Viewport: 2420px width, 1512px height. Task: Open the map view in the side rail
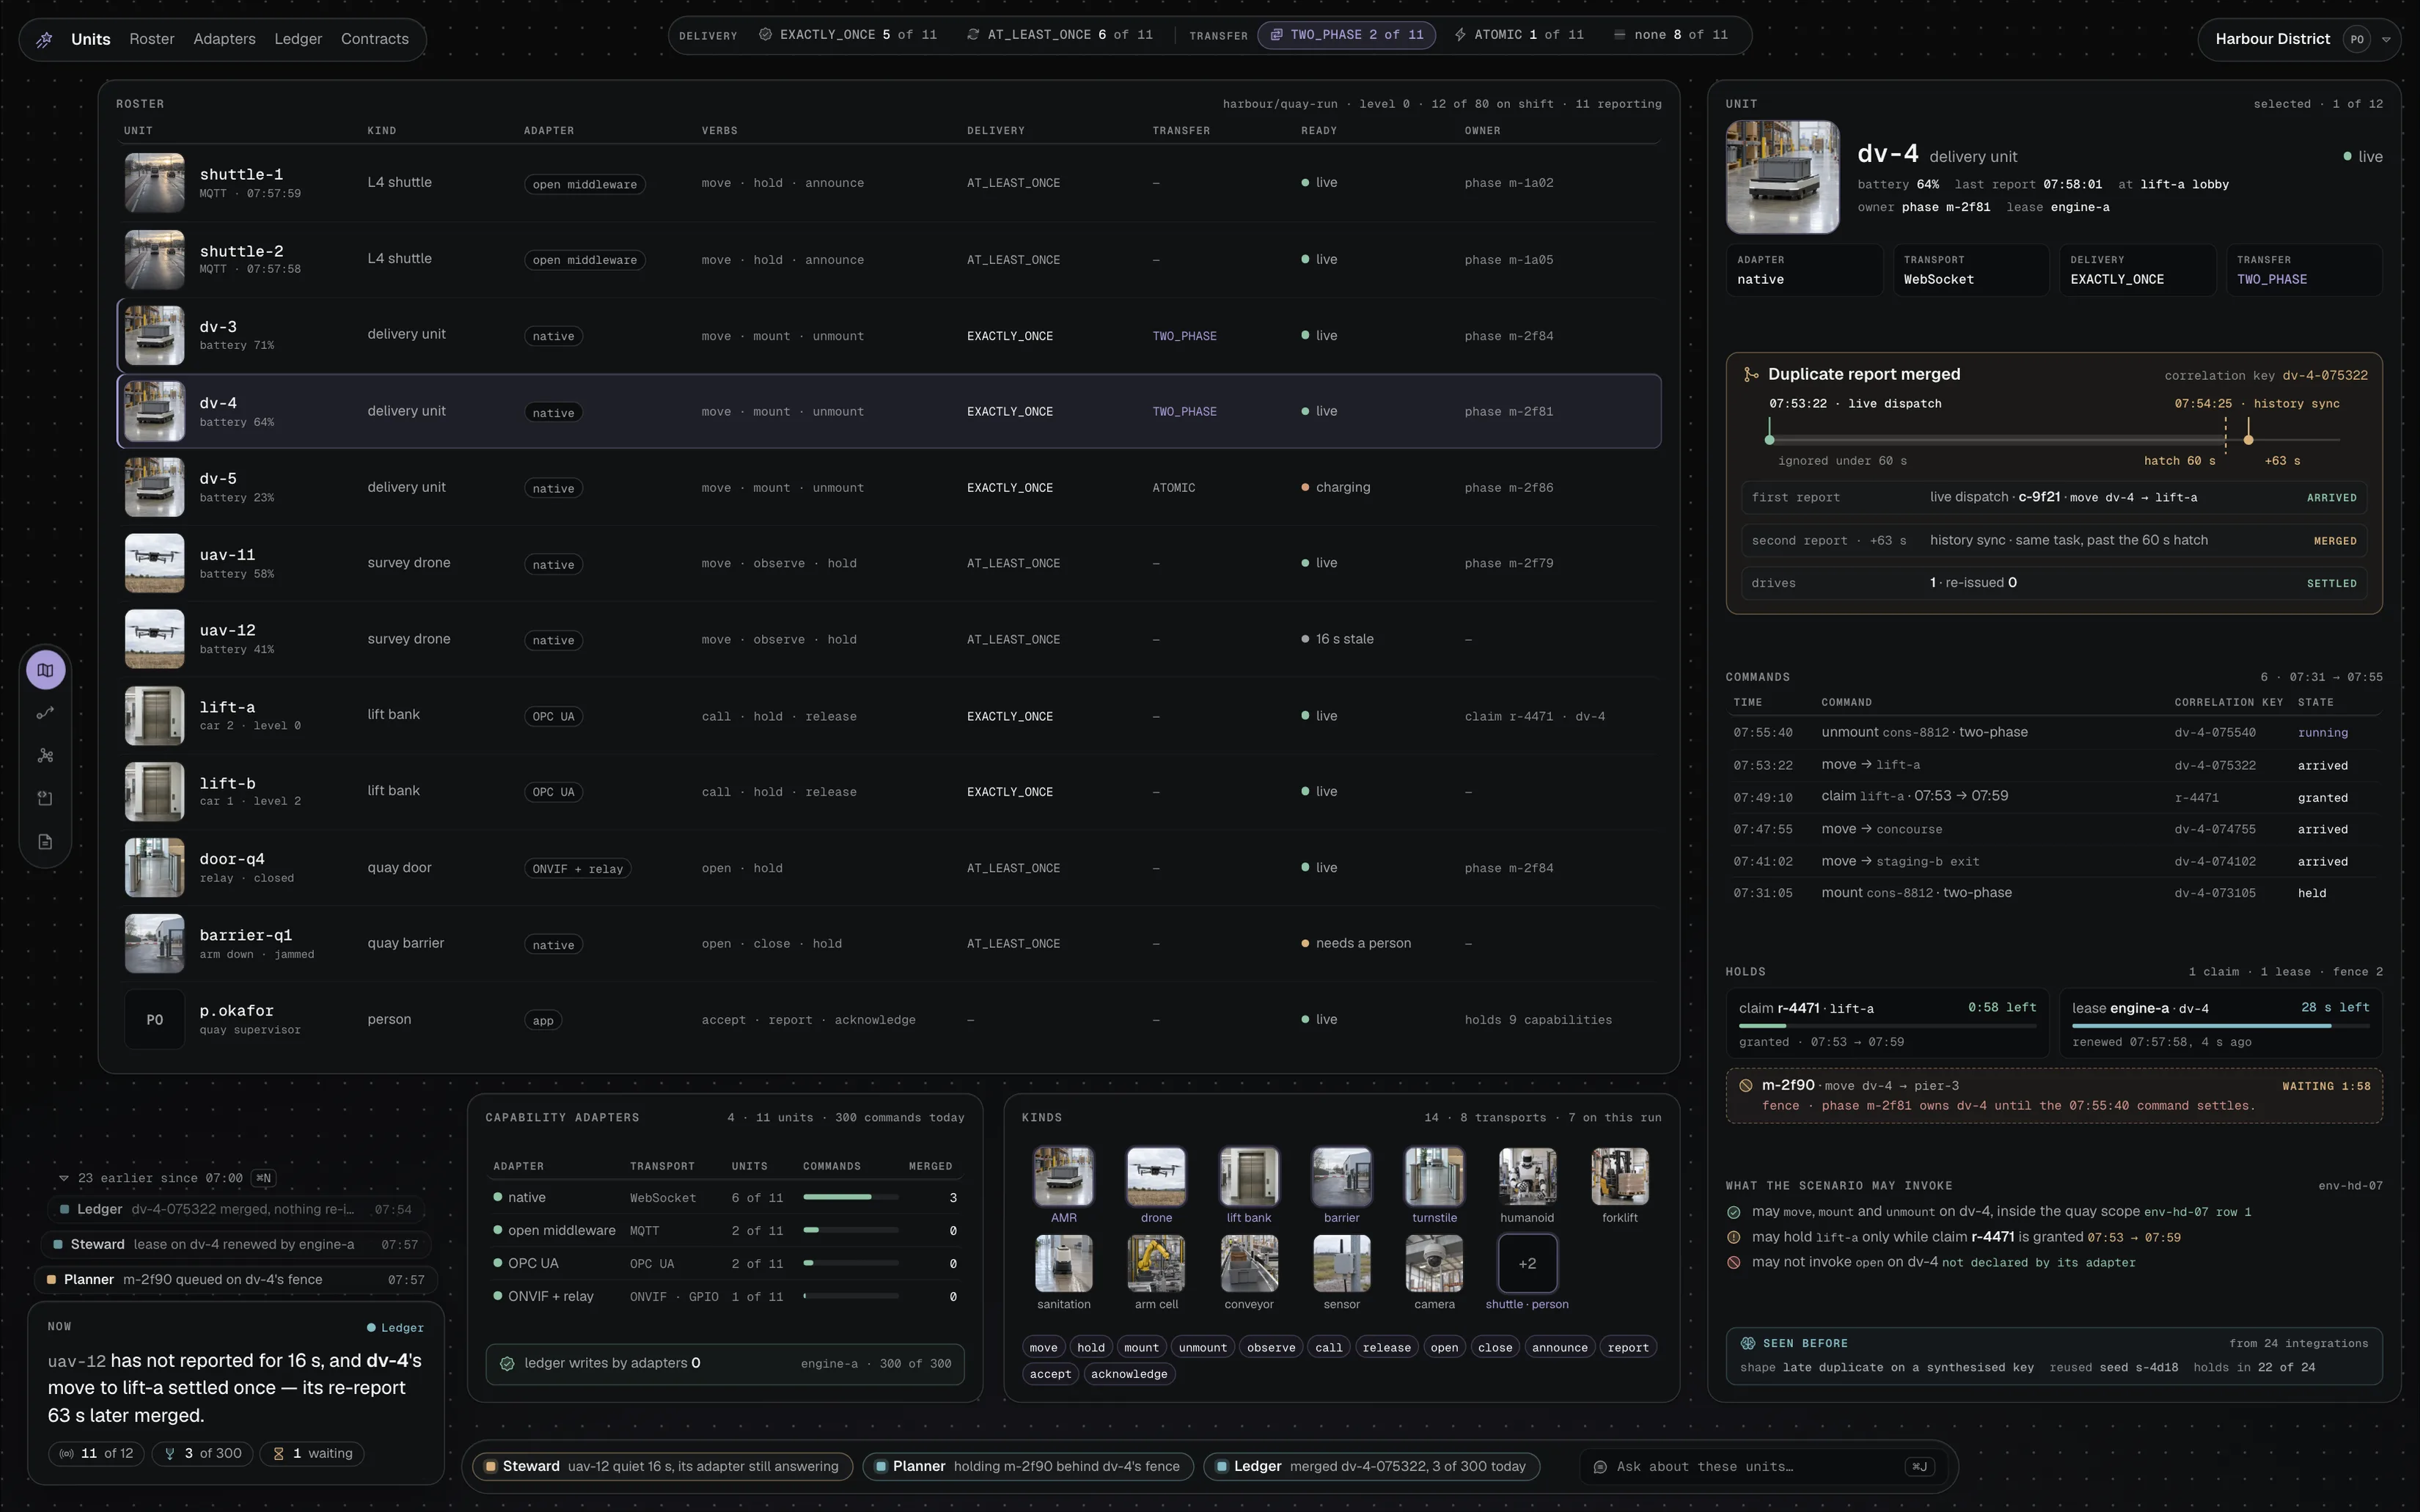point(45,670)
